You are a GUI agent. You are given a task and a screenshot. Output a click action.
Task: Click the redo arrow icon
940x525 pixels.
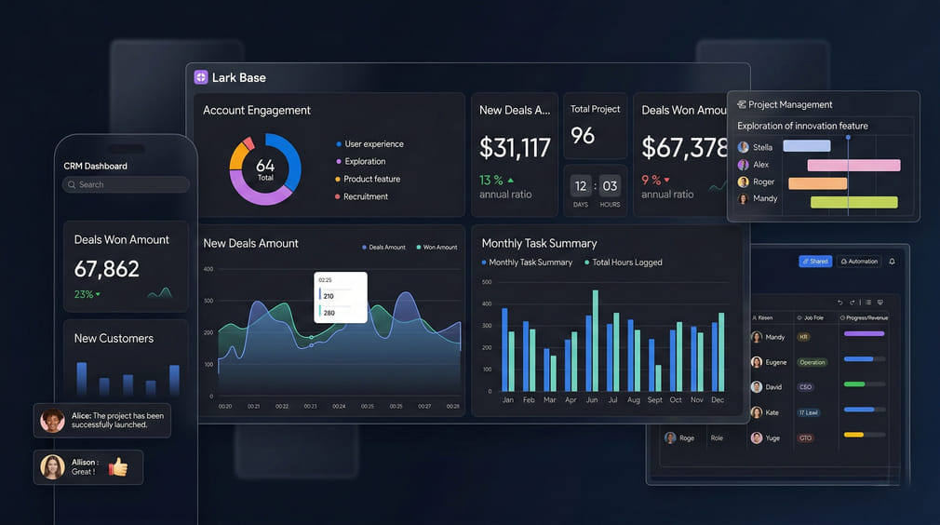pos(853,303)
